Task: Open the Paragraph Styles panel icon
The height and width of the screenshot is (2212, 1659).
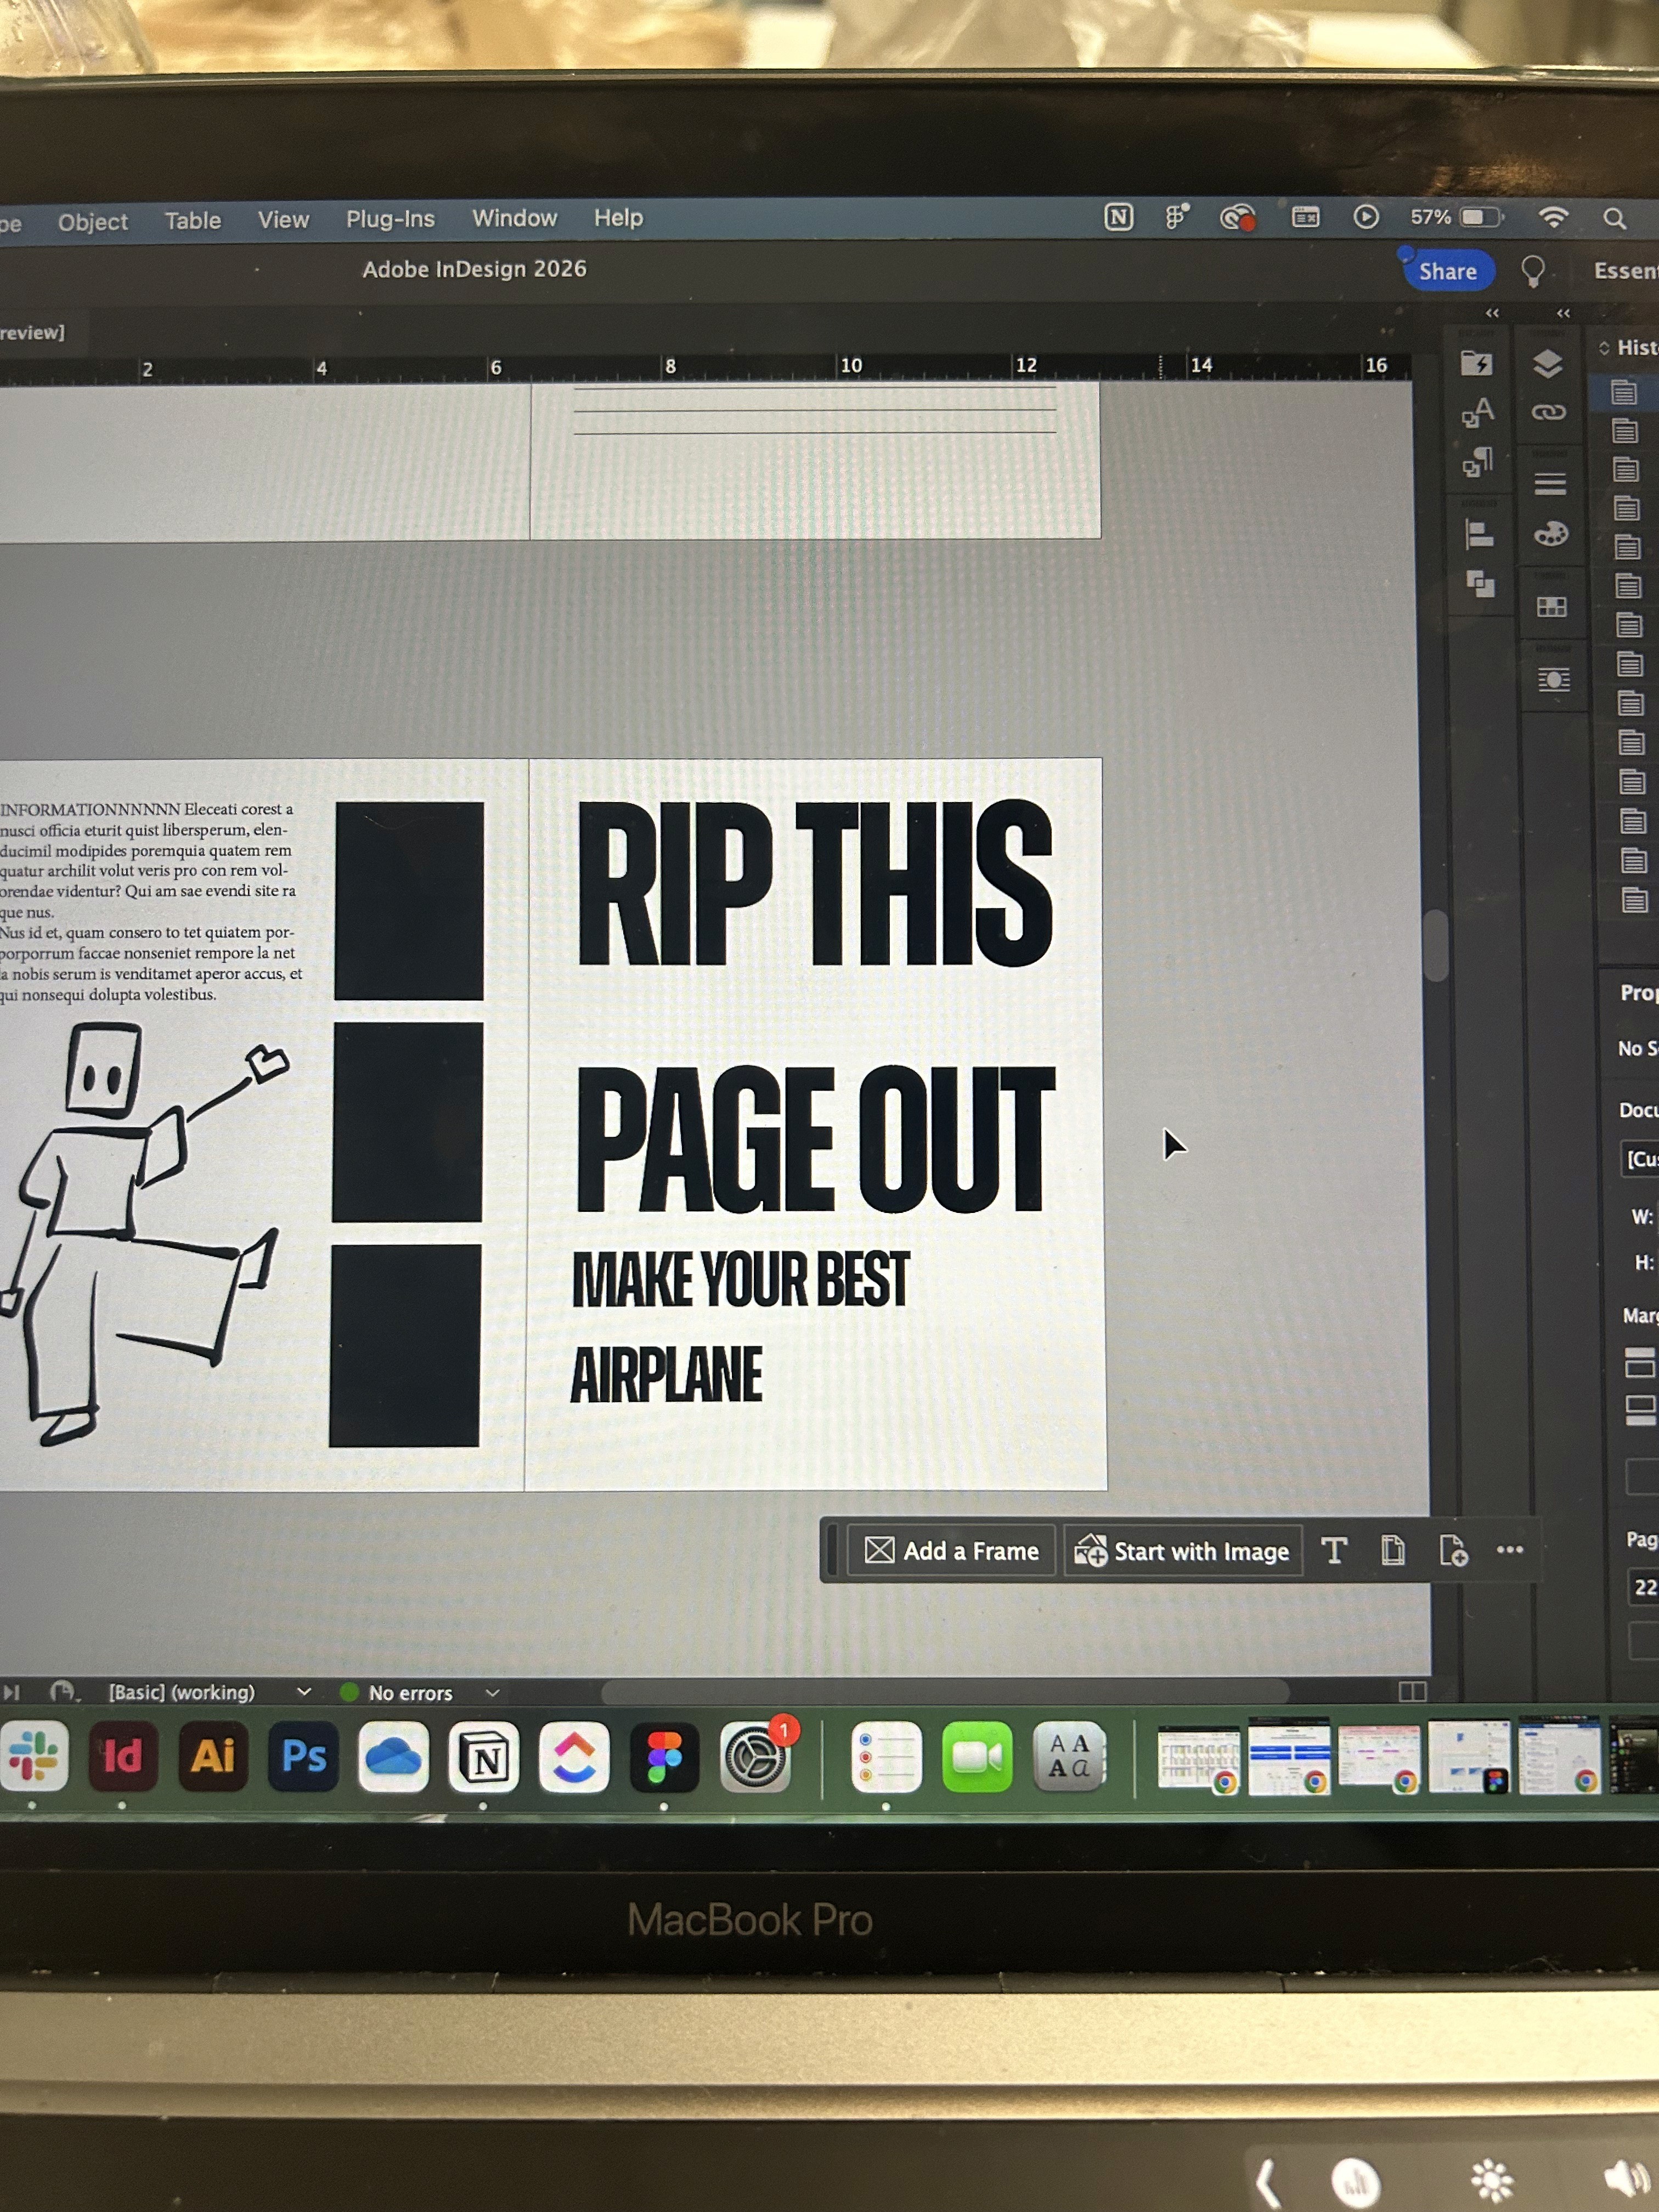Action: click(1477, 462)
